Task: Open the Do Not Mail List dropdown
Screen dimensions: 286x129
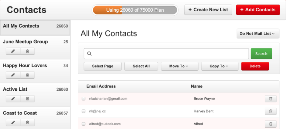Action: [258, 34]
